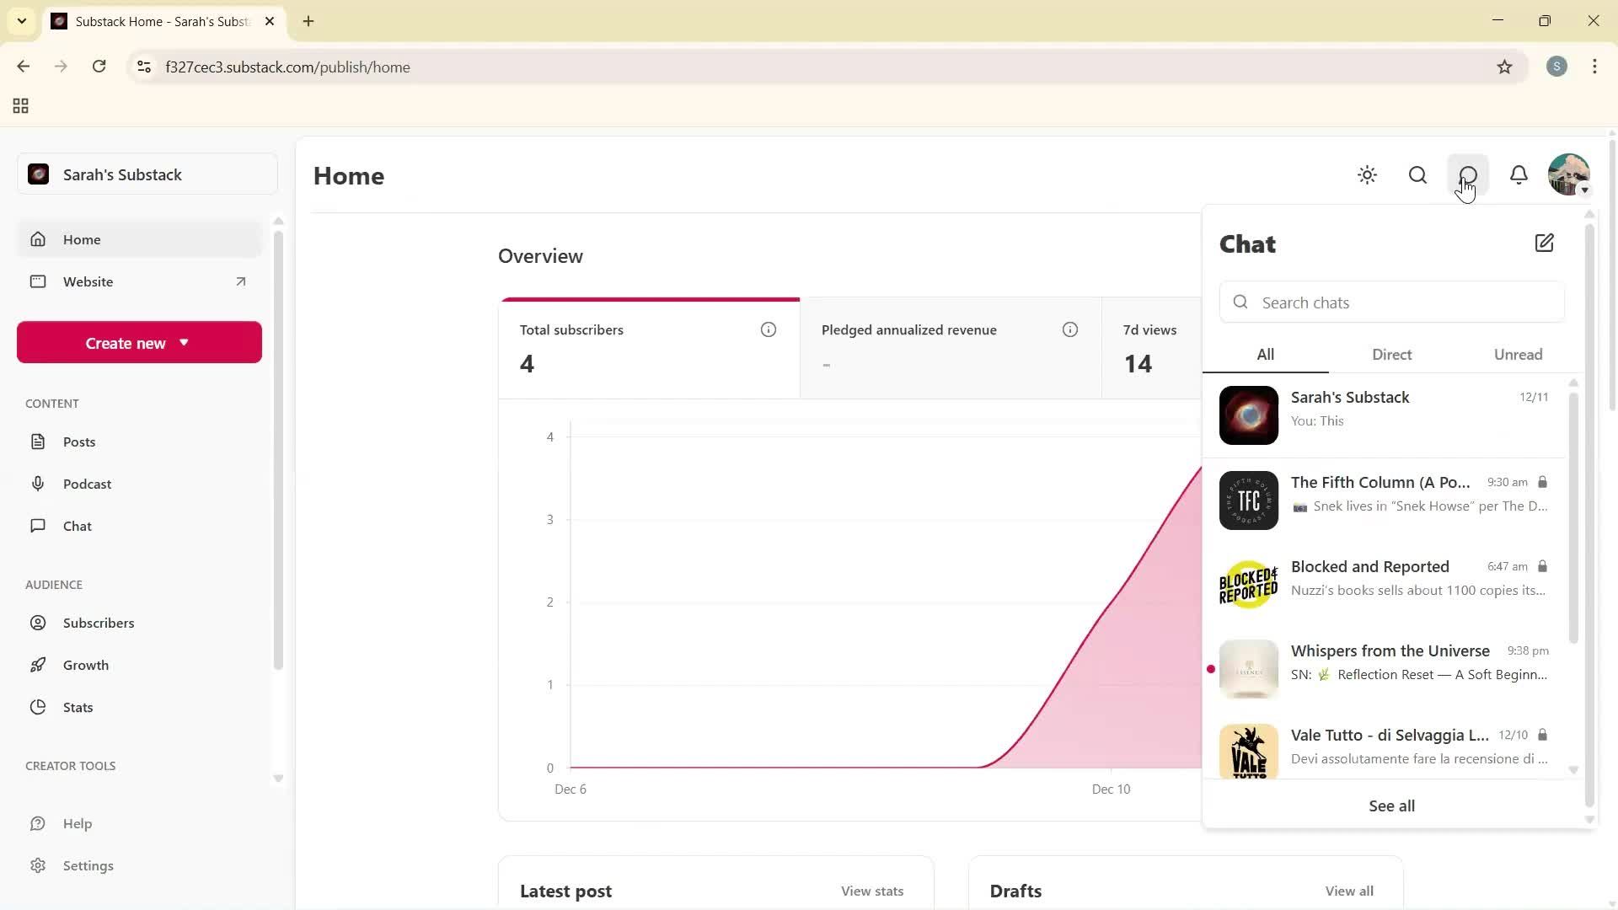Open Subscribers under Audience
The image size is (1618, 910).
point(98,622)
